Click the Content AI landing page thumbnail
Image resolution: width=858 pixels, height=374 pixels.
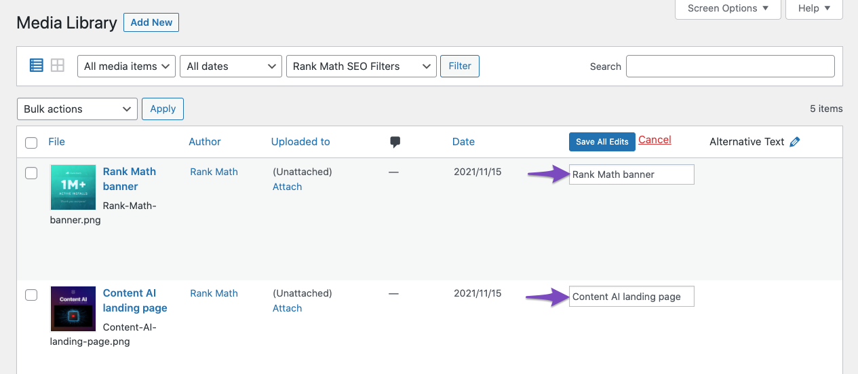tap(73, 309)
